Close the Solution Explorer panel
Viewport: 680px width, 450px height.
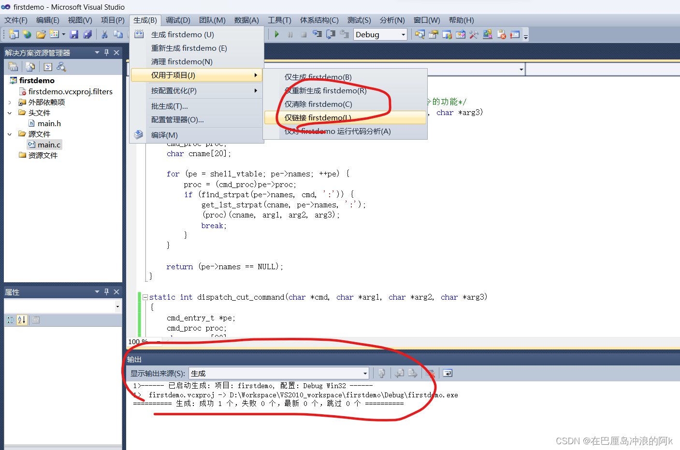coord(116,52)
